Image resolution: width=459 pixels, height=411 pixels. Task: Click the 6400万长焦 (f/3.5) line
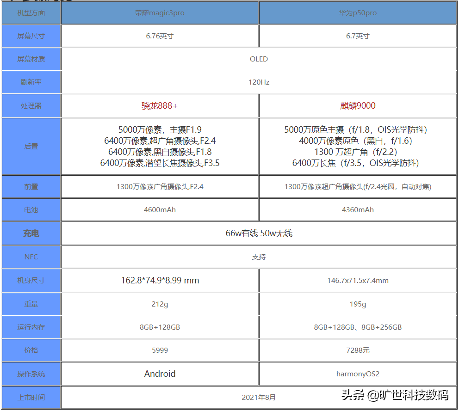356,163
